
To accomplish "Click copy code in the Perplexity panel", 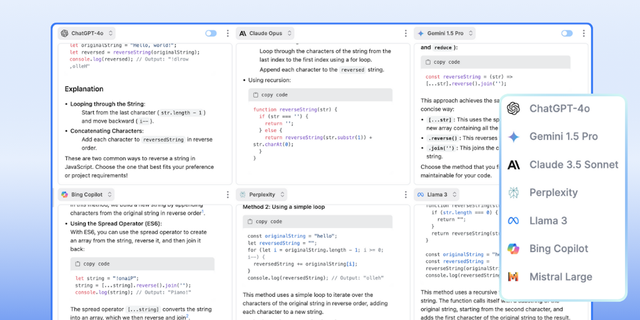I will point(268,221).
